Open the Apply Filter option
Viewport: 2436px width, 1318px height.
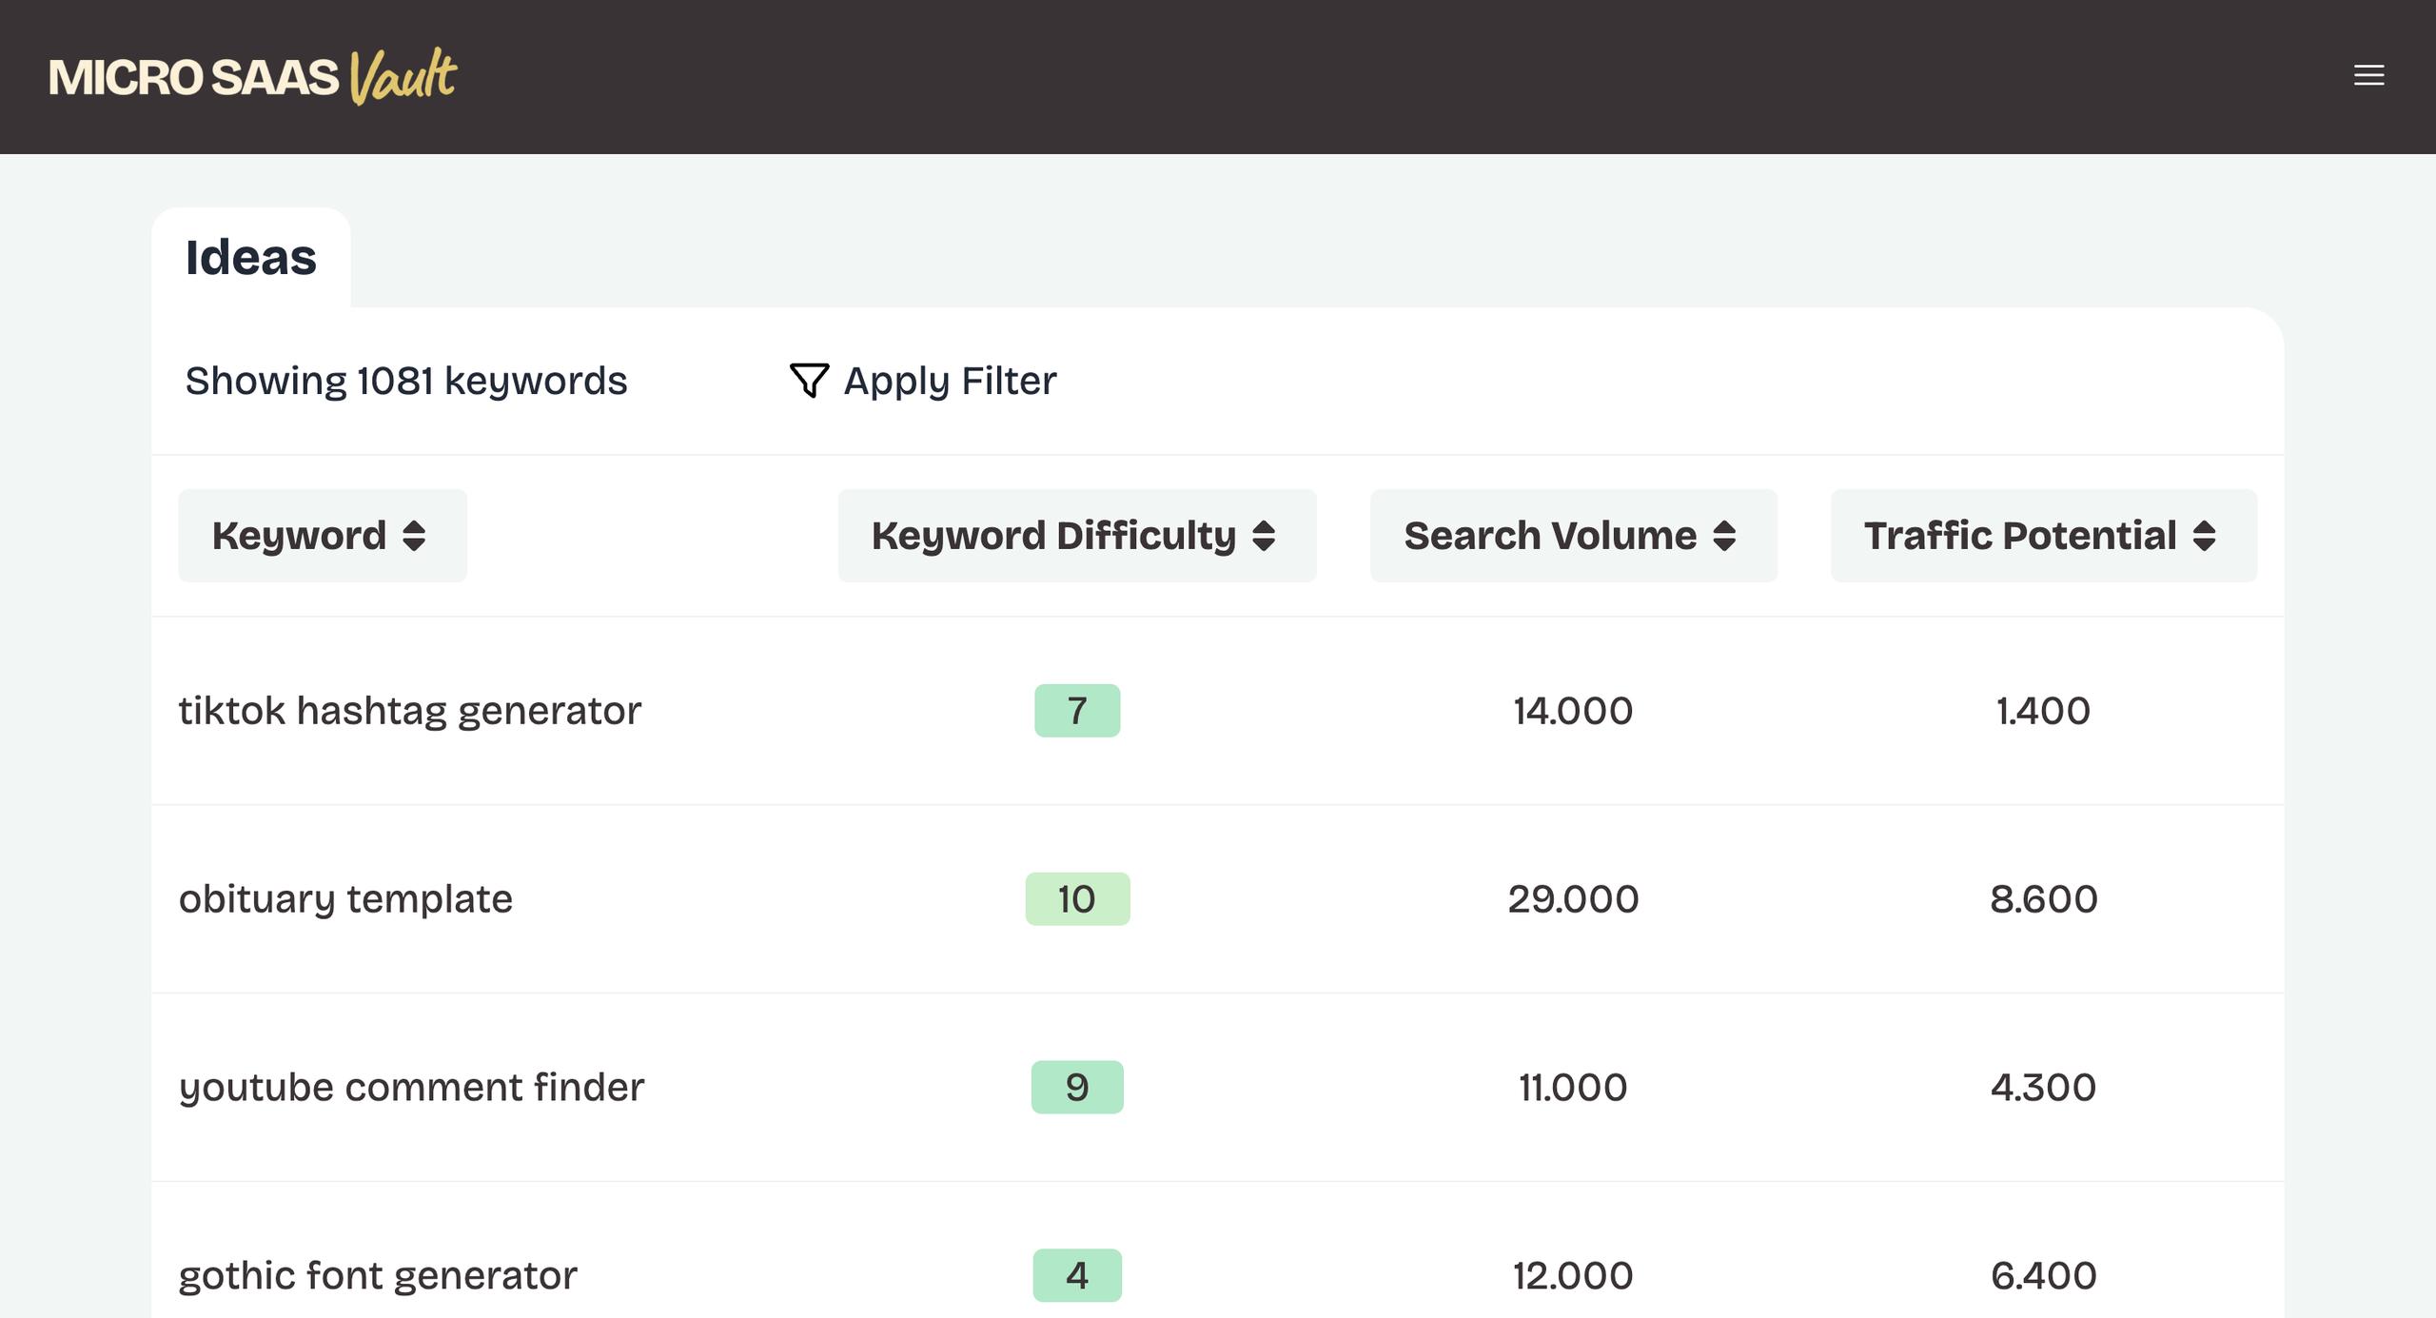(x=950, y=381)
